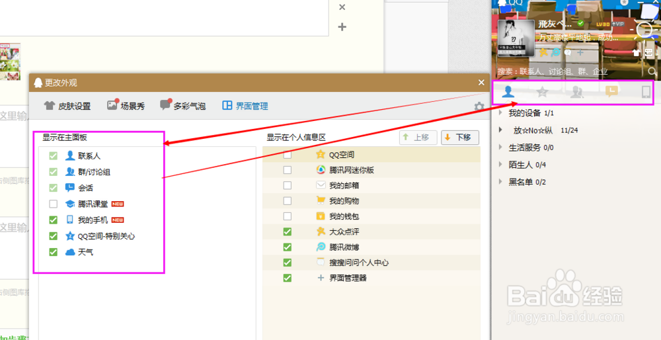Click the 我的钱包 wallet icon
The image size is (661, 340).
(x=321, y=216)
